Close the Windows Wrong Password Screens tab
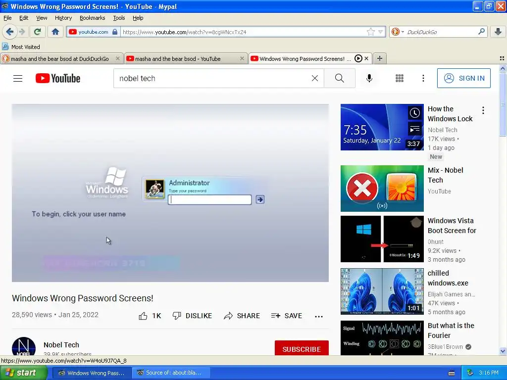507x380 pixels. coord(366,58)
